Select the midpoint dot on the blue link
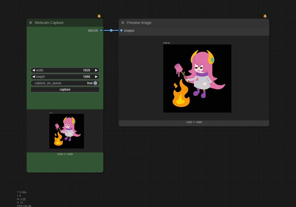Viewport: 296px width, 207px height. click(x=111, y=30)
